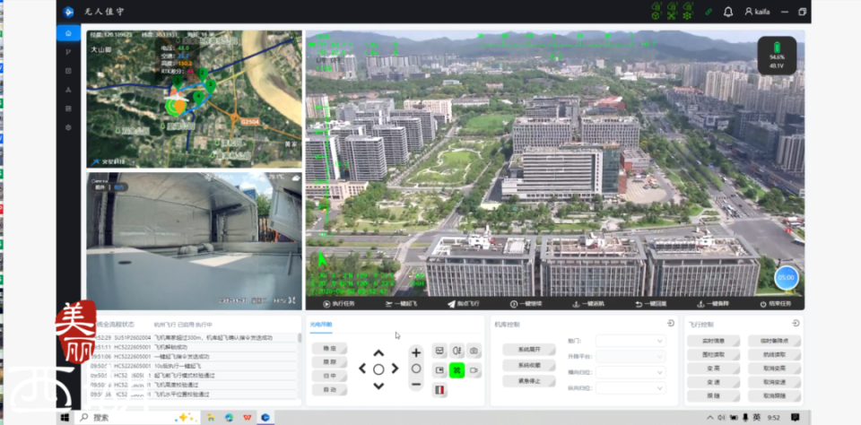Start video recording with camcorder icon
The image size is (861, 425).
click(x=474, y=370)
